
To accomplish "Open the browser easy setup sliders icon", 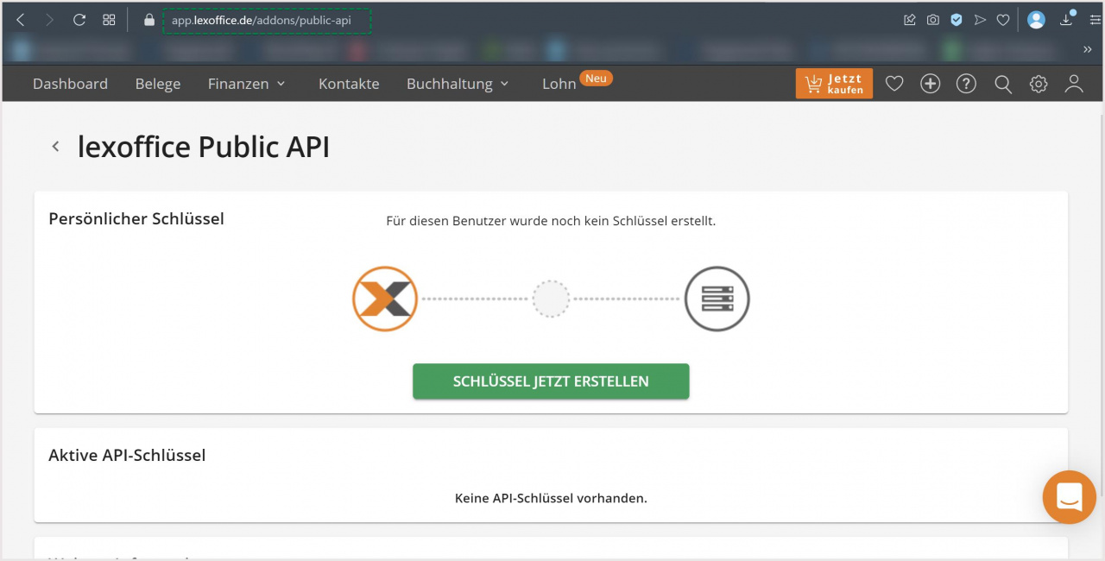I will click(x=1096, y=20).
